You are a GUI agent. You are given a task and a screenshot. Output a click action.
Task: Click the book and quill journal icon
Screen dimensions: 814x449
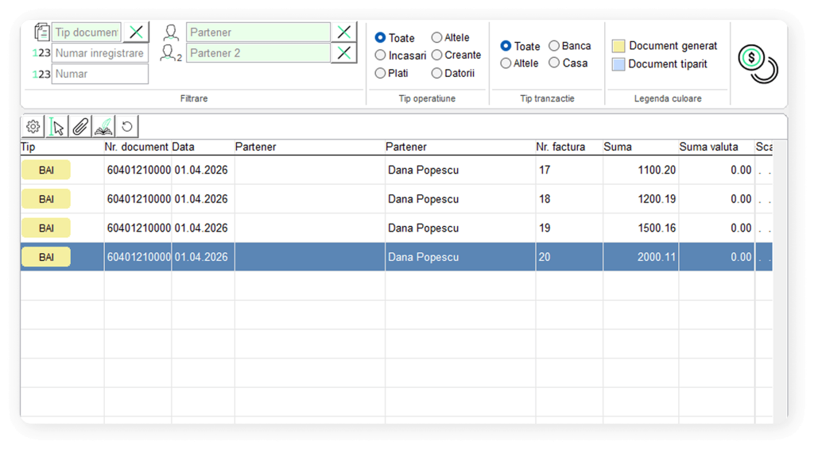coord(103,127)
